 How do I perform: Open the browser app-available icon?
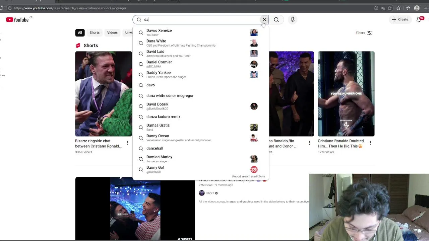point(376,8)
